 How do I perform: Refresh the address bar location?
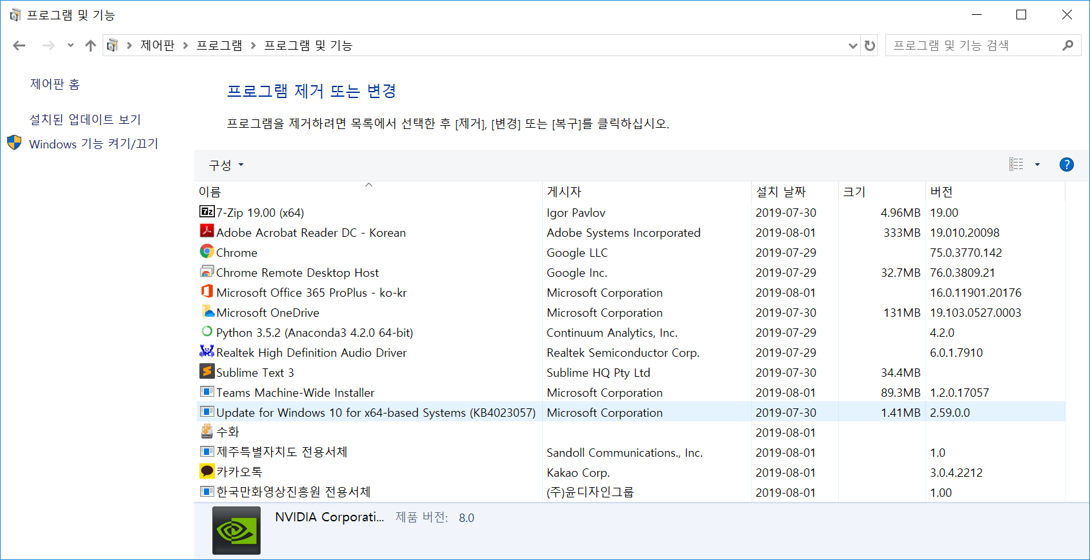click(870, 46)
